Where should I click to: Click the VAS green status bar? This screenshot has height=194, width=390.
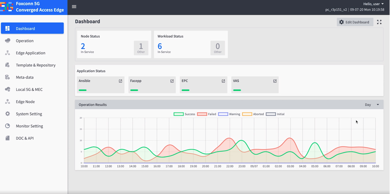pos(237,90)
